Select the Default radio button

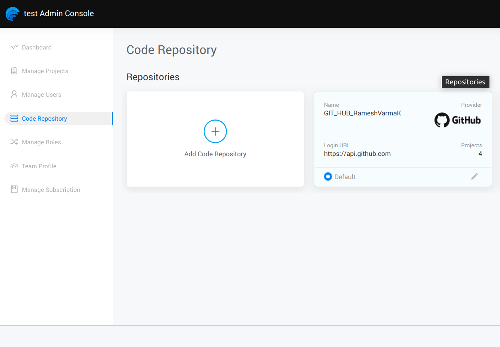[328, 176]
